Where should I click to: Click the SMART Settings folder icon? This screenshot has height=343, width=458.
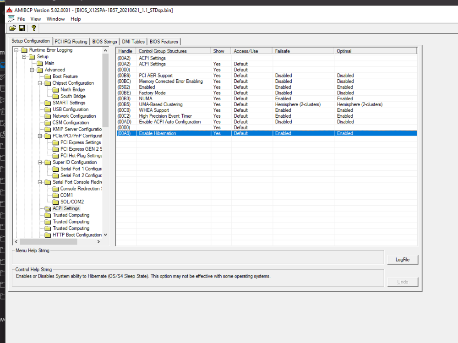point(48,103)
